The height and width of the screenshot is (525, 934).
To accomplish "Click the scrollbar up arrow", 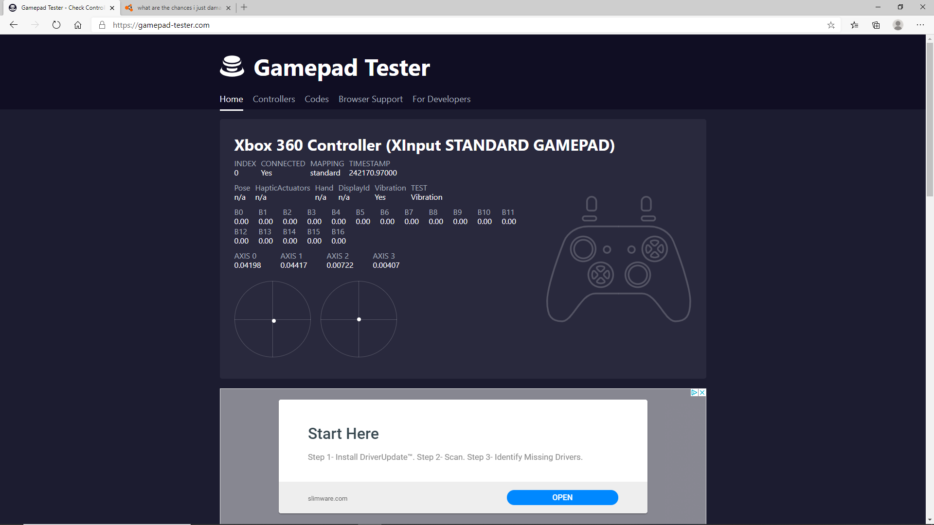I will point(930,38).
